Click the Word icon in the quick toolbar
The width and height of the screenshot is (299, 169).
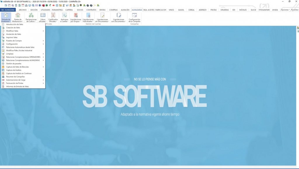[40, 5]
